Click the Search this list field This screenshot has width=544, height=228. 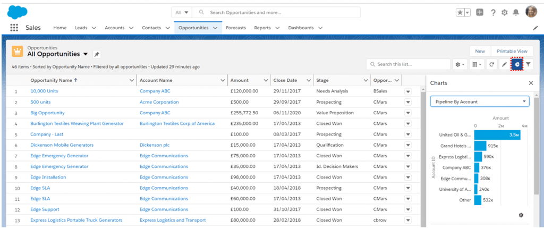pyautogui.click(x=408, y=64)
